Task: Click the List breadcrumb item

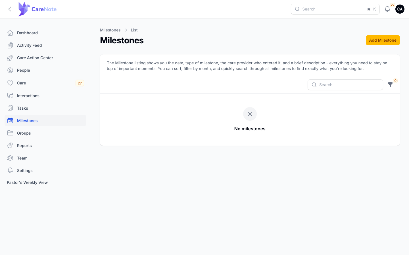Action: tap(134, 30)
